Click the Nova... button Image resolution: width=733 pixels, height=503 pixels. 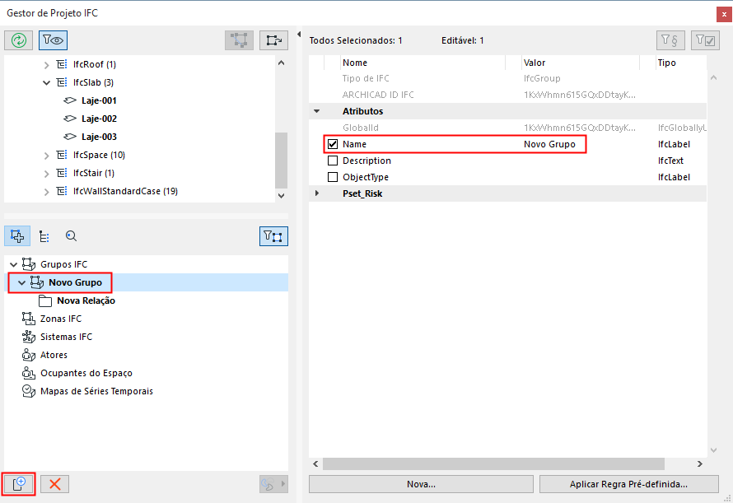pos(421,484)
